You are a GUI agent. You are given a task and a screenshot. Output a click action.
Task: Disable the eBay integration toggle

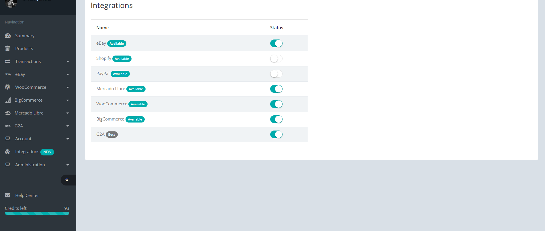276,44
